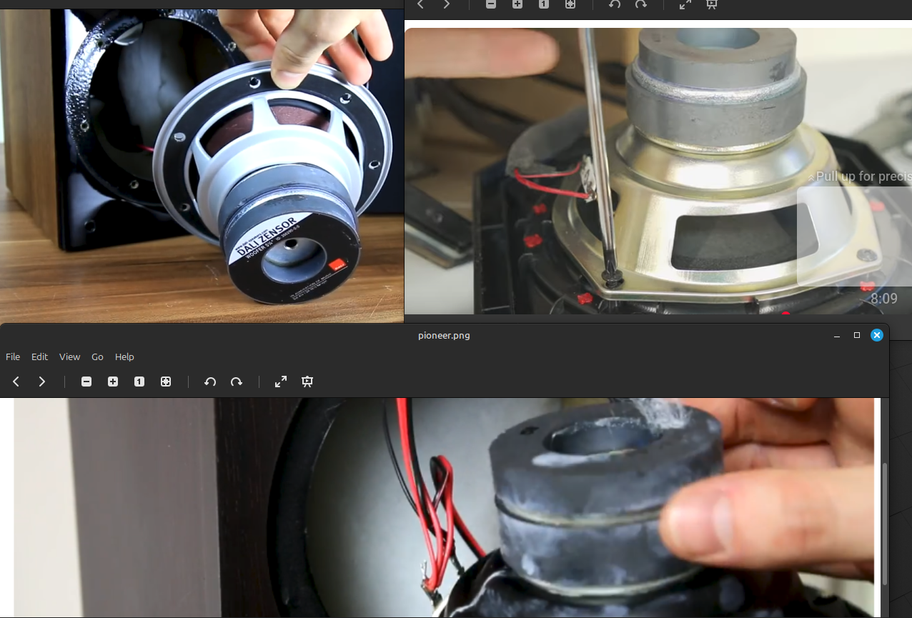Rotate right in the background viewer toolbar
This screenshot has height=618, width=912.
[x=641, y=4]
